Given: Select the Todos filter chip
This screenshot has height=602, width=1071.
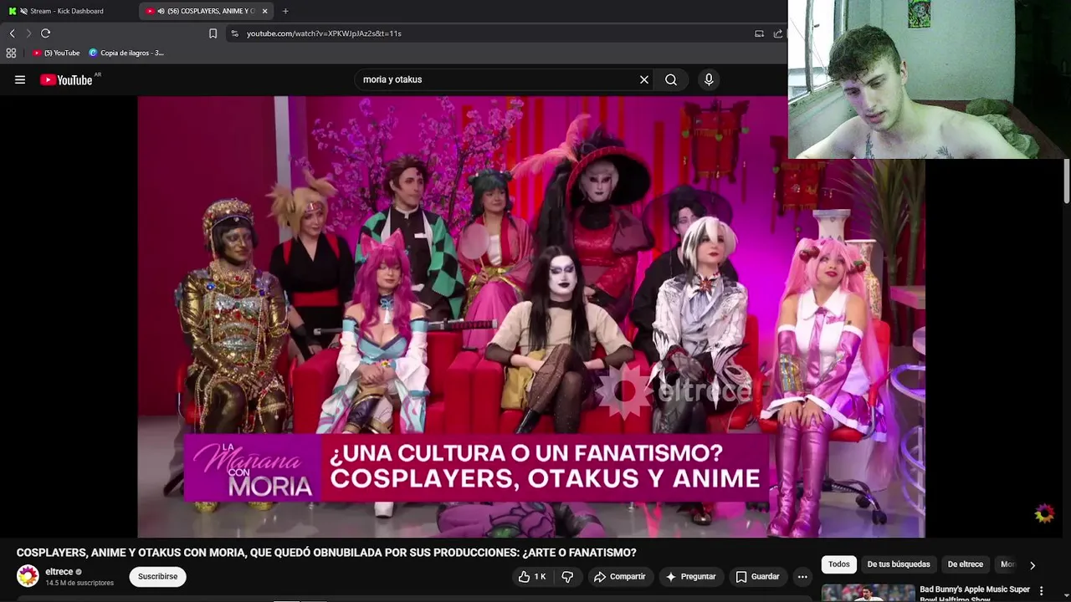Looking at the screenshot, I should point(839,564).
